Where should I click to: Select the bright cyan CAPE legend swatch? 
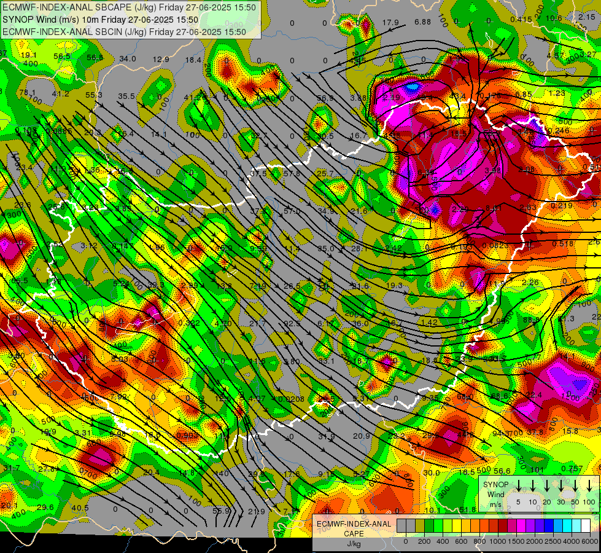pyautogui.click(x=567, y=526)
